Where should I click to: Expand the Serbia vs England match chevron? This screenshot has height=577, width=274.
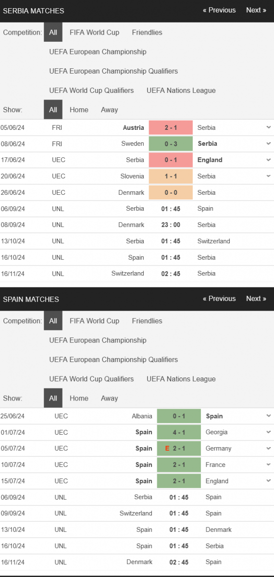pyautogui.click(x=268, y=160)
